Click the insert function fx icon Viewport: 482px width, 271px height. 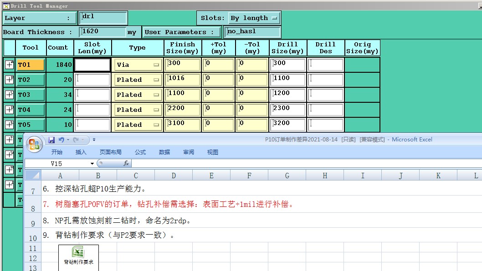click(126, 163)
